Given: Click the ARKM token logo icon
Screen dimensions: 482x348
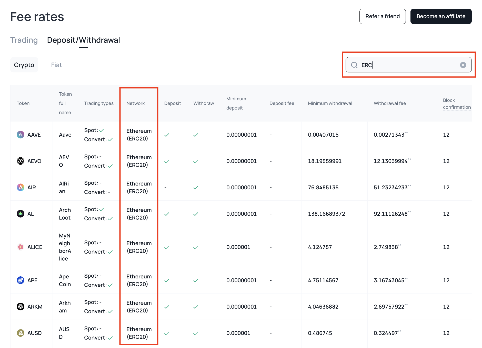Looking at the screenshot, I should 21,307.
